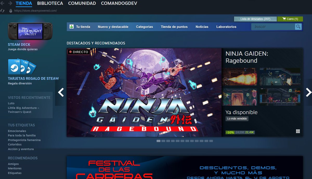Open Little Big Adventure – Twinsen's Quest
Screen dimensions: 312x179
click(x=24, y=110)
